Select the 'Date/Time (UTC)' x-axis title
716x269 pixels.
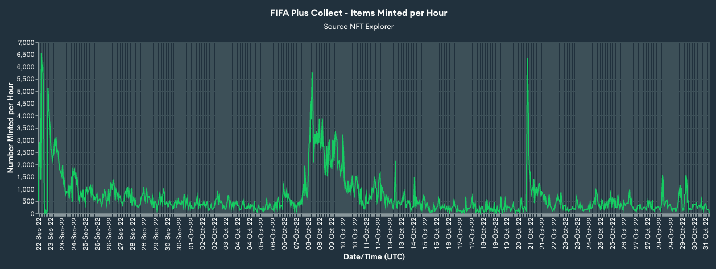pos(374,257)
